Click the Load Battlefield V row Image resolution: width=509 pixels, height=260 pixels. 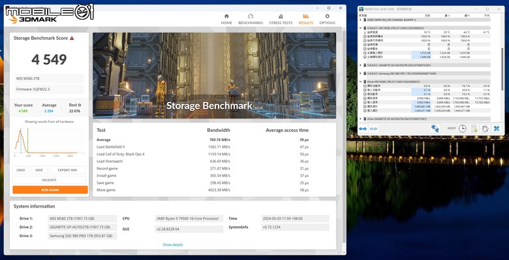(214, 147)
